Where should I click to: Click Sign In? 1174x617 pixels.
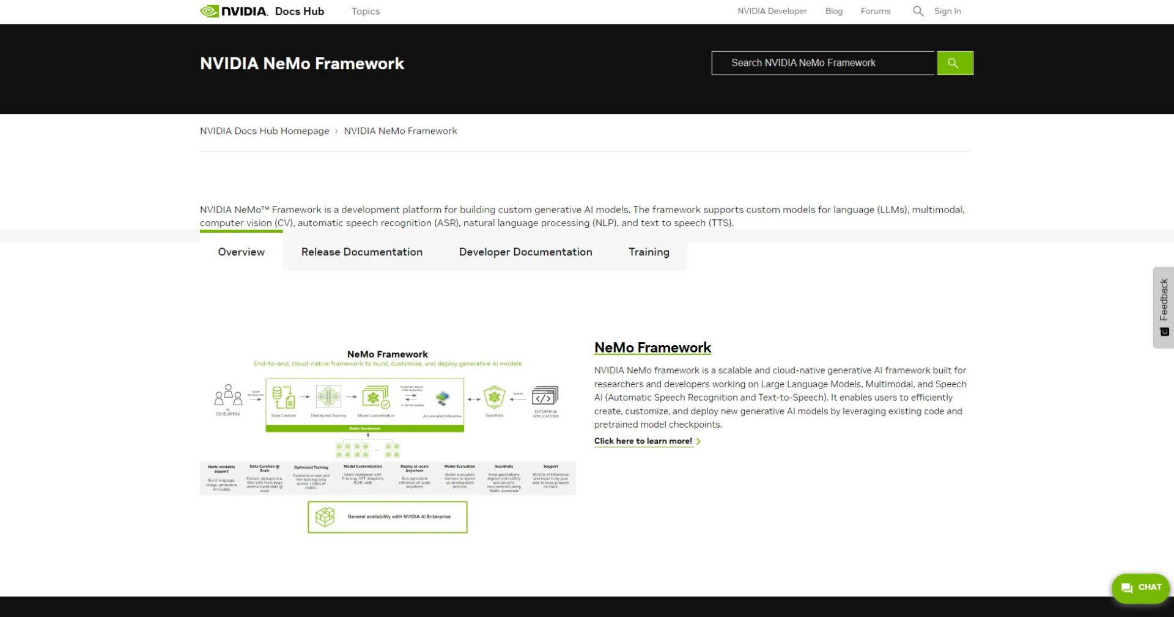pyautogui.click(x=947, y=11)
